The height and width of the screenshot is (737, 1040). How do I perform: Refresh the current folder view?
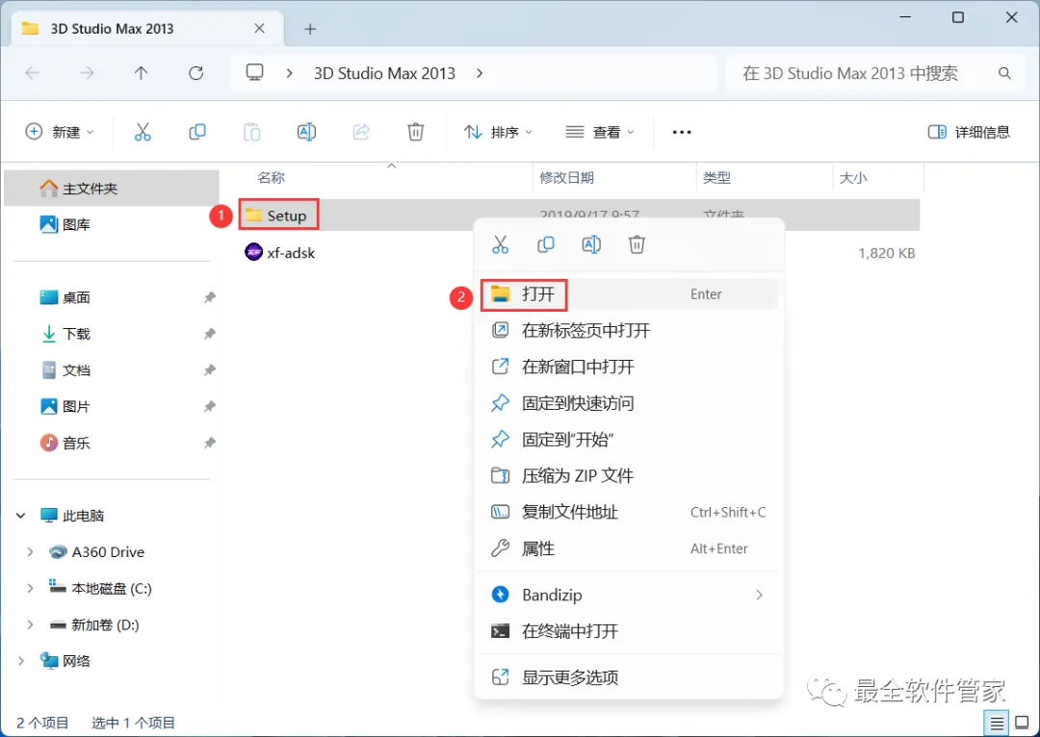pos(195,73)
